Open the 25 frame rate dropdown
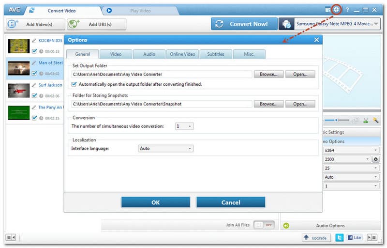Image resolution: width=387 pixels, height=248 pixels. click(x=351, y=168)
